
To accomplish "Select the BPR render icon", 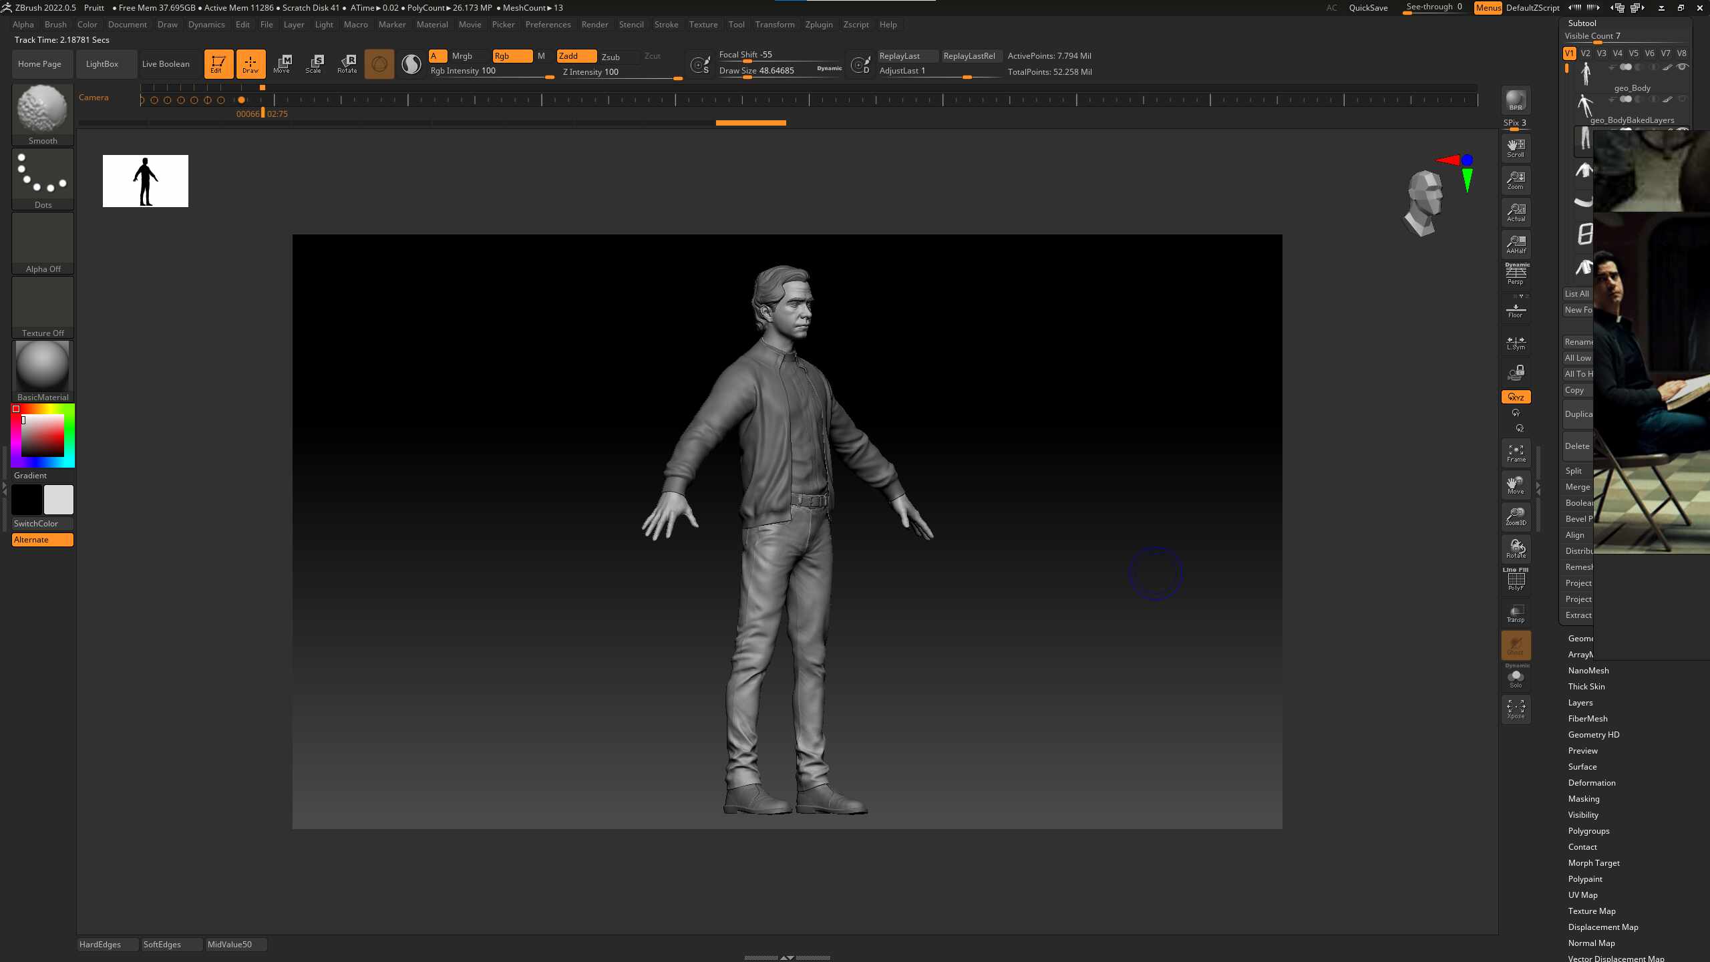I will tap(1516, 100).
